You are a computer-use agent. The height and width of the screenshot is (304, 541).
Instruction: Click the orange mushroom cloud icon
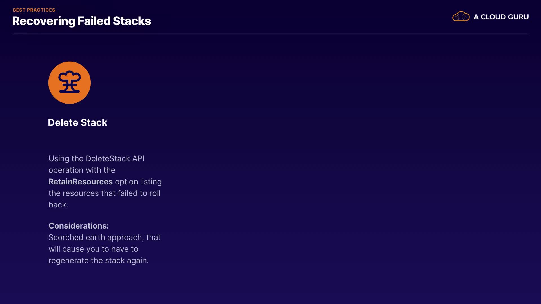point(69,82)
